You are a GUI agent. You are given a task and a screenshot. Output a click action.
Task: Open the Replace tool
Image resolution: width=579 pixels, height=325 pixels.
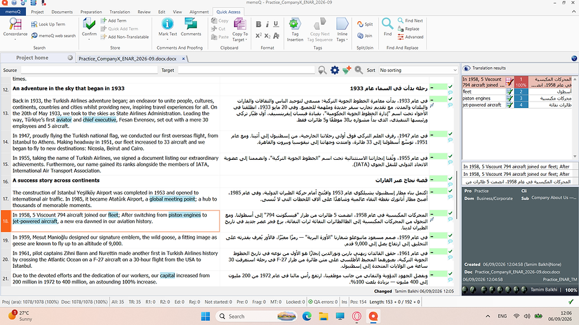coord(408,29)
